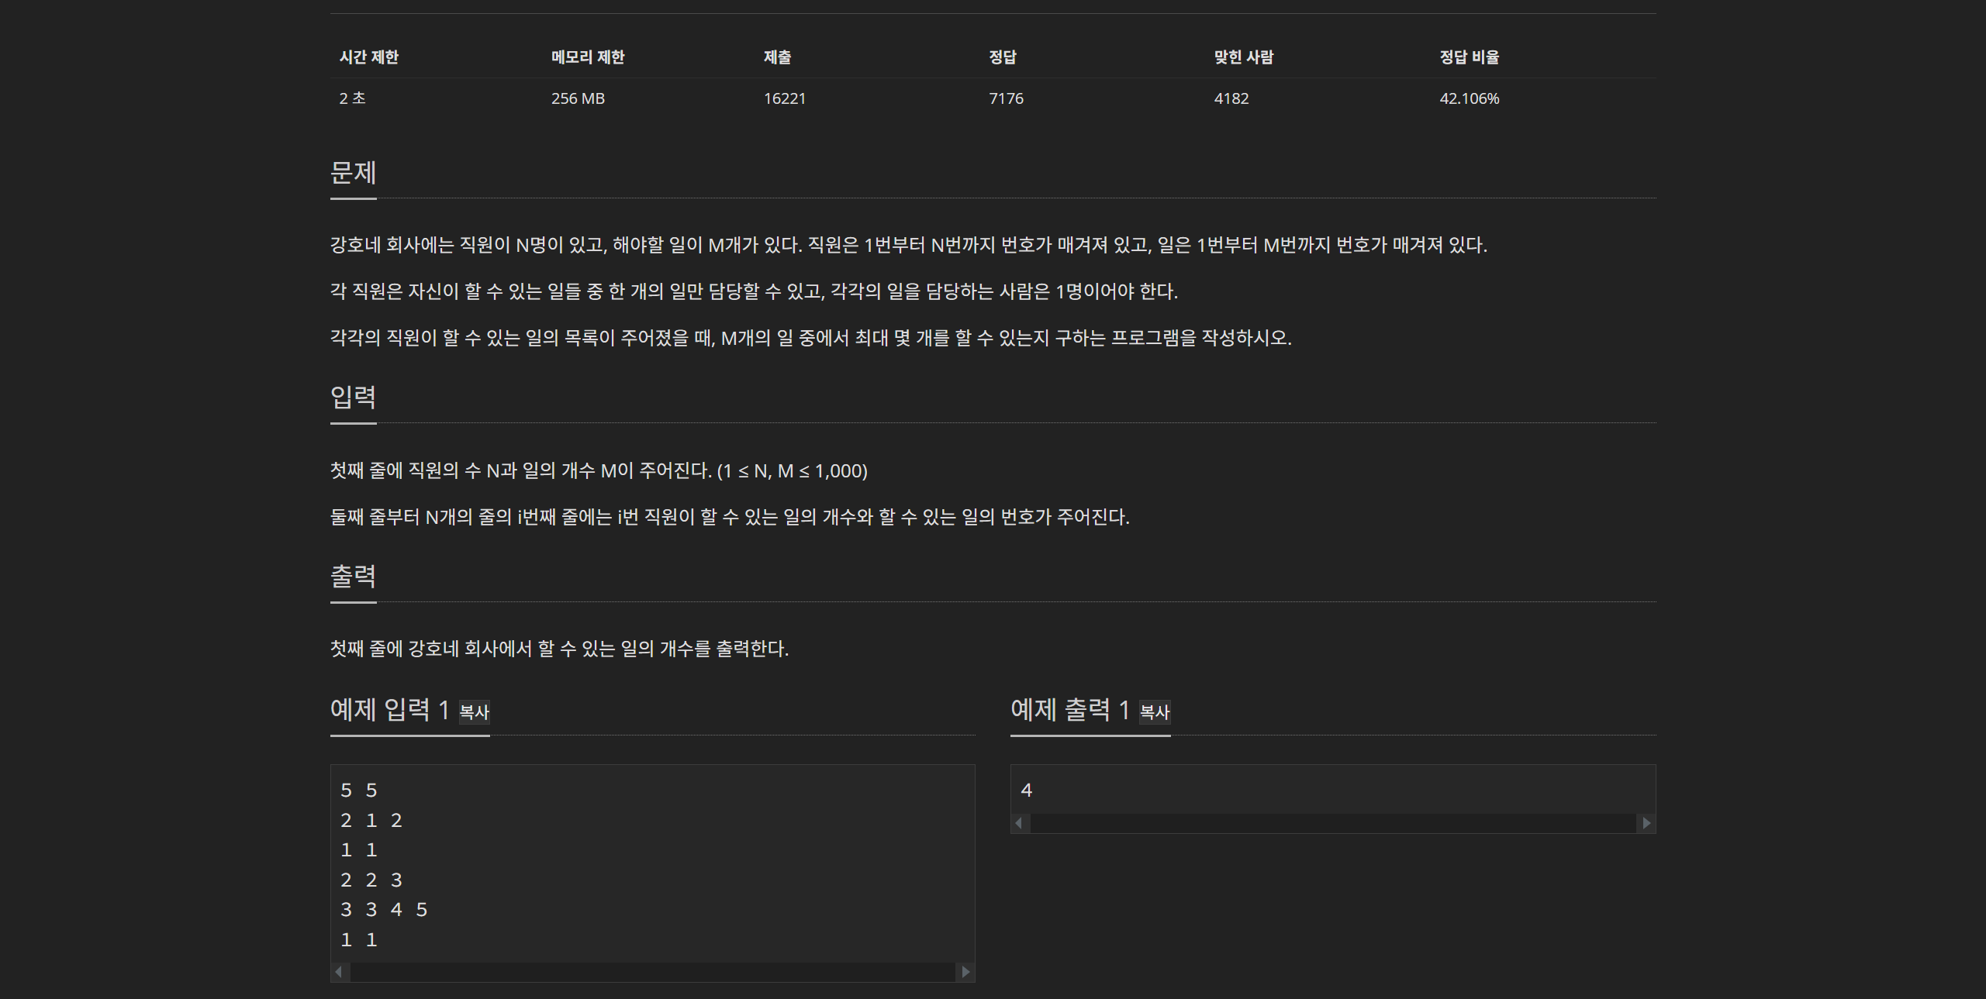Click the 예제 입력 1 heading text

[389, 709]
